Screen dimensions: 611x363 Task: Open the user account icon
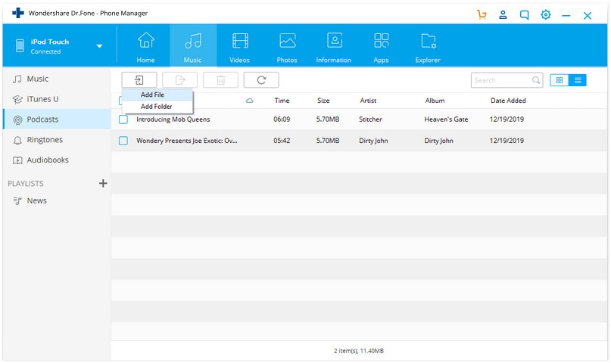coord(503,15)
